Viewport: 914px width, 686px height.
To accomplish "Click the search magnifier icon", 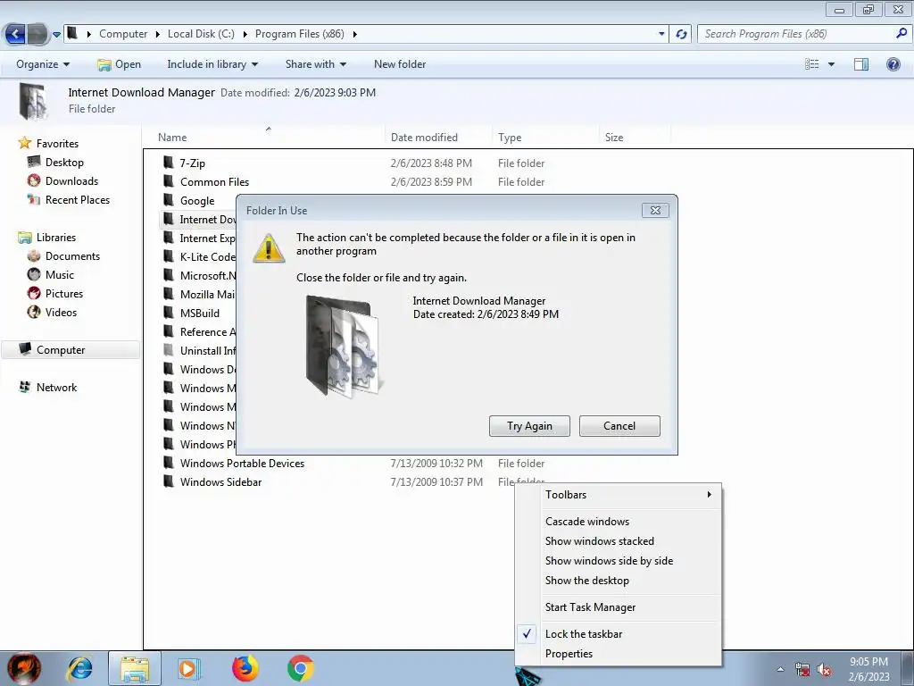I will pos(901,34).
